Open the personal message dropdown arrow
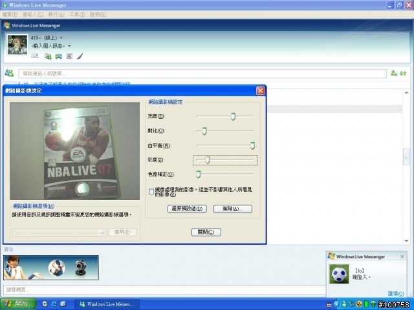This screenshot has height=310, width=414. click(69, 46)
